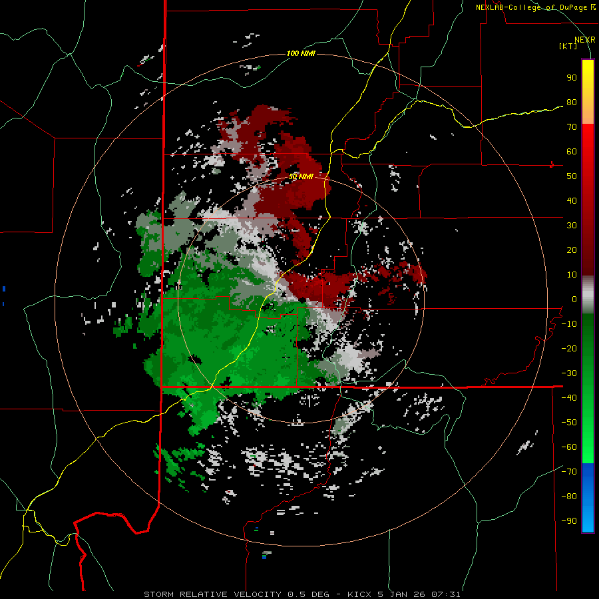Click the 50 NMI range ring label
The height and width of the screenshot is (599, 599).
click(x=301, y=176)
